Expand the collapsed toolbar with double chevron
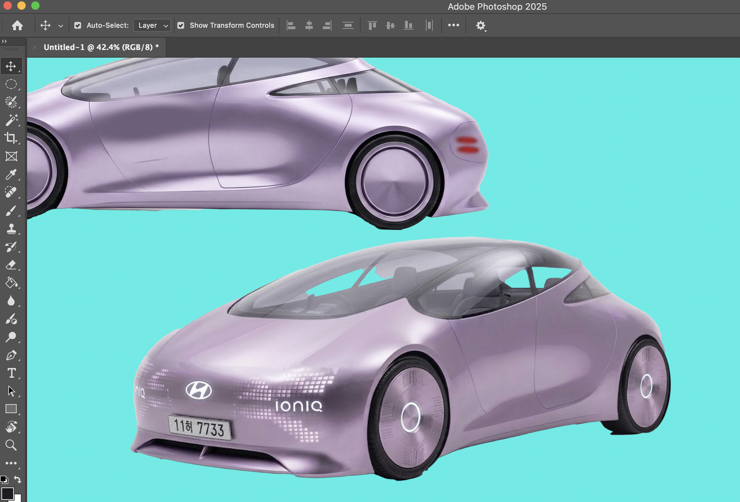Image resolution: width=740 pixels, height=502 pixels. click(4, 41)
